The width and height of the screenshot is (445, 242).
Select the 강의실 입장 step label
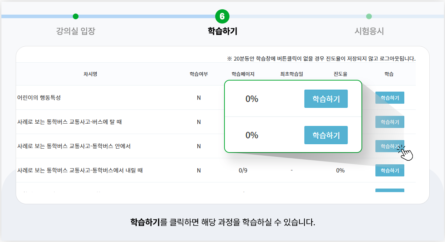coord(76,31)
